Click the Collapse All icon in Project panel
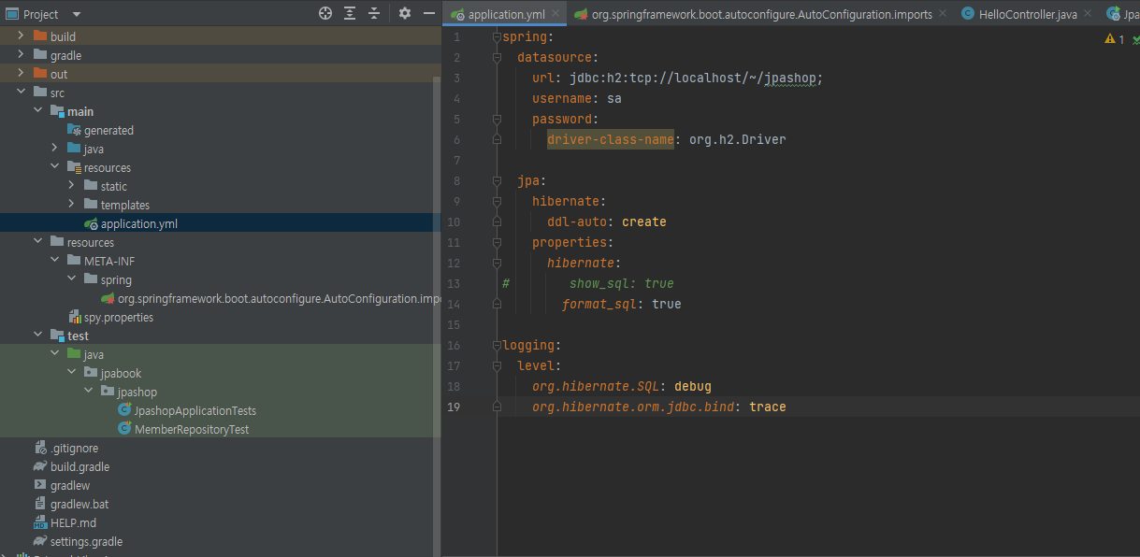1140x557 pixels. coord(374,13)
